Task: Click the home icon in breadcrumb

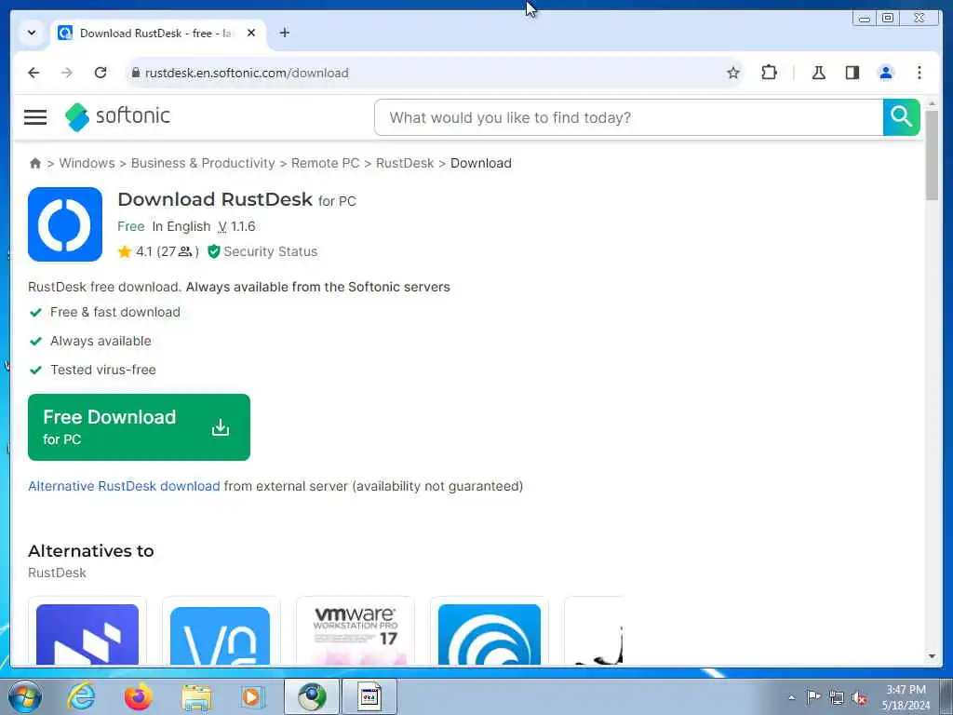Action: click(35, 163)
